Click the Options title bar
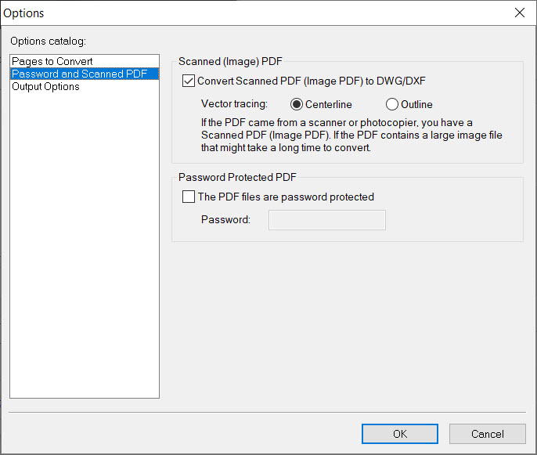537x455 pixels. coord(257,13)
